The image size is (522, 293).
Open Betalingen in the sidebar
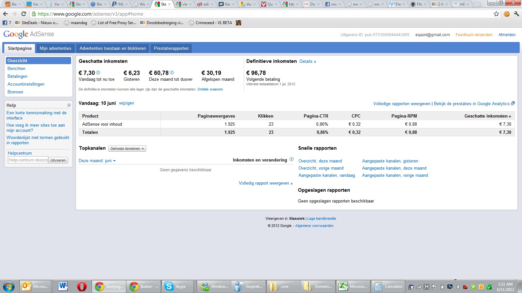(x=17, y=76)
